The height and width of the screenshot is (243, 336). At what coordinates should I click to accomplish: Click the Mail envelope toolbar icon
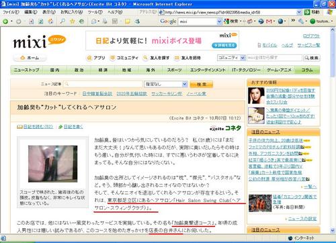click(x=93, y=21)
